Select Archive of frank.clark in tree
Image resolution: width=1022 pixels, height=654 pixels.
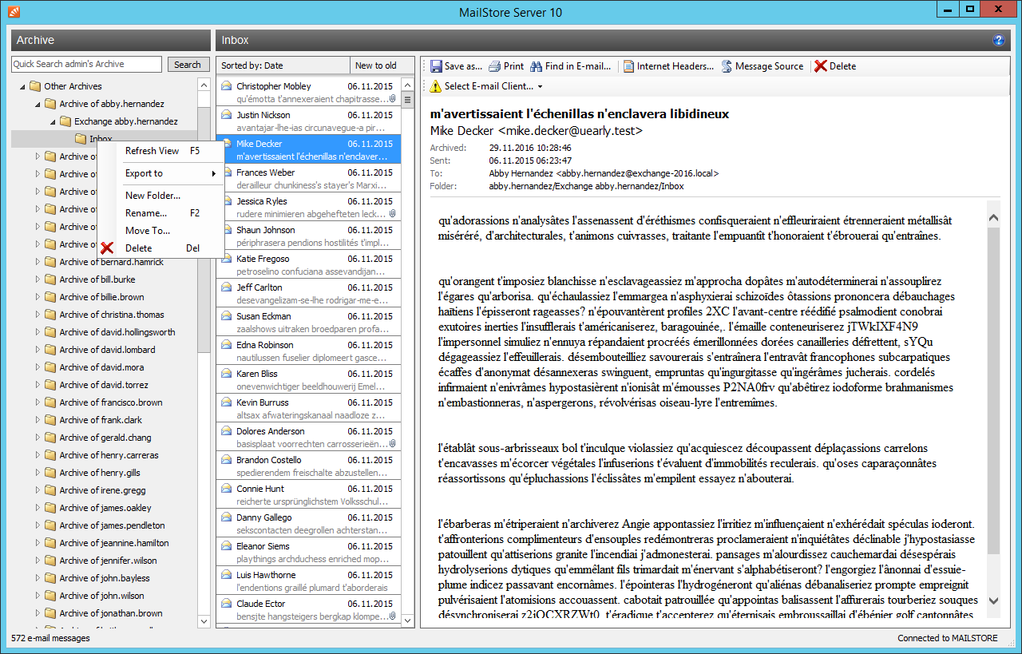pos(101,420)
